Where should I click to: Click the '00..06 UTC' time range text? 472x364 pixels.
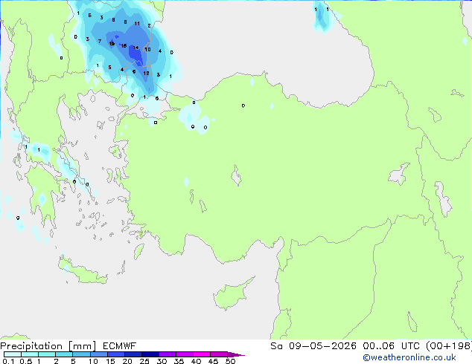point(391,346)
